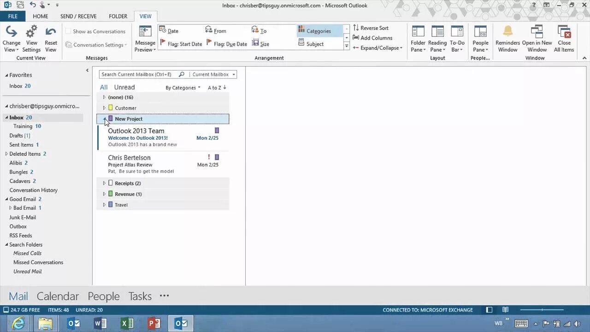Image resolution: width=590 pixels, height=332 pixels.
Task: Show All messages filter
Action: coord(104,87)
